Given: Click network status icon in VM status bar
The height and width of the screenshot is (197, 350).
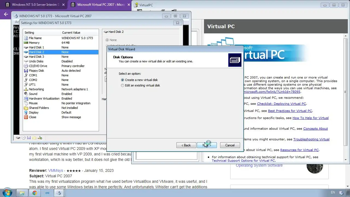Looking at the screenshot, I should pyautogui.click(x=40, y=138).
